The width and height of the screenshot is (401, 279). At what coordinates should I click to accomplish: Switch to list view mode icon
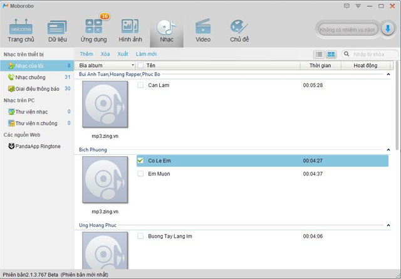coord(319,55)
